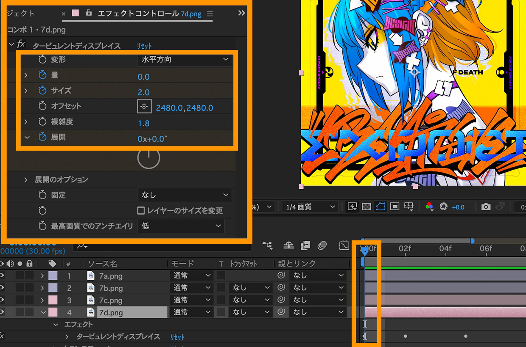Image resolution: width=526 pixels, height=347 pixels.
Task: Open the Graph Editor in timeline
Action: 344,245
